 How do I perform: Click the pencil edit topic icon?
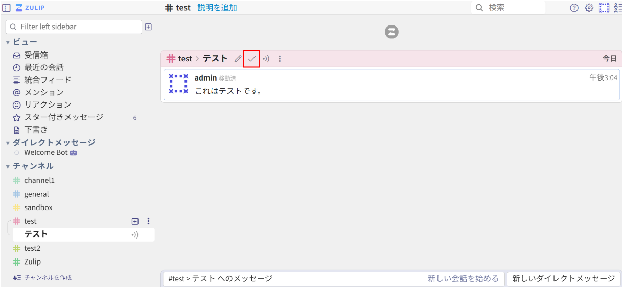238,59
